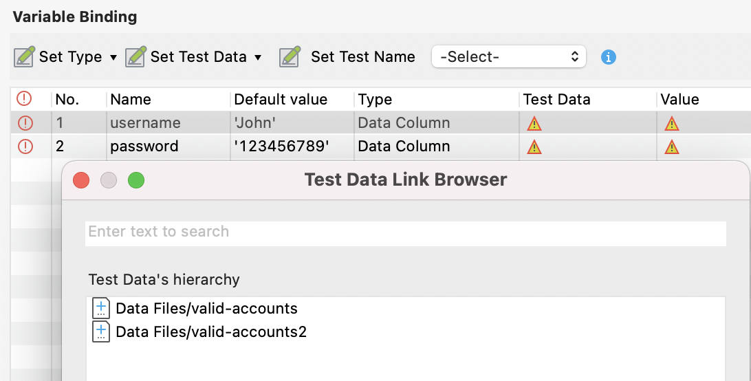751x381 pixels.
Task: Expand Data Files/valid-accounts tree node
Action: coord(101,308)
